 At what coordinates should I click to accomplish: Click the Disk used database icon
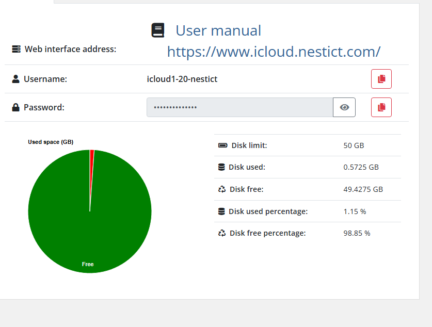[x=222, y=167]
